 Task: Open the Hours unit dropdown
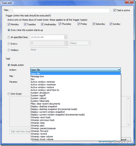80,43
